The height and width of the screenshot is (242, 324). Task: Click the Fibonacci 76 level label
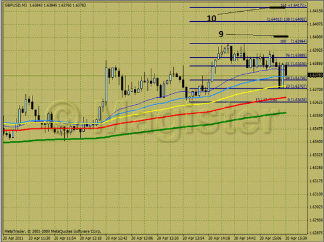point(296,55)
